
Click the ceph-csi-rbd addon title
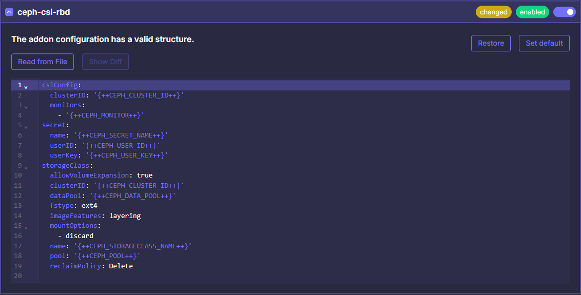tap(44, 12)
